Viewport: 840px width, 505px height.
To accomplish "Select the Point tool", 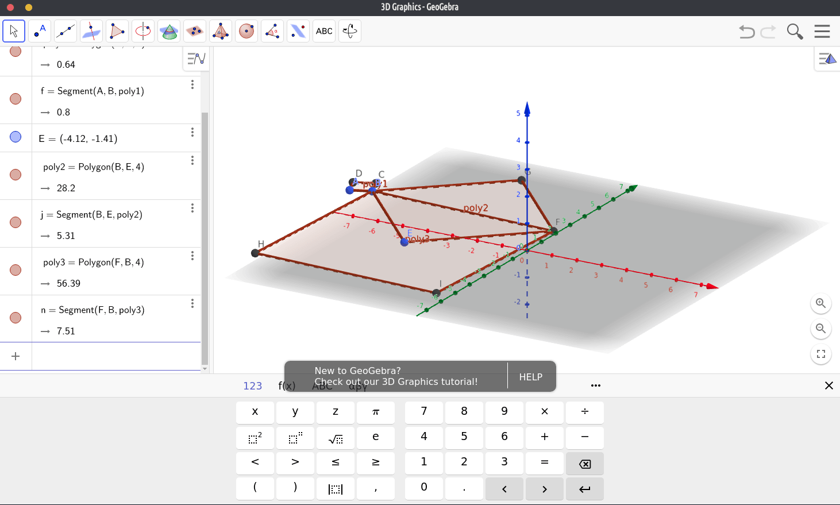I will coord(40,31).
